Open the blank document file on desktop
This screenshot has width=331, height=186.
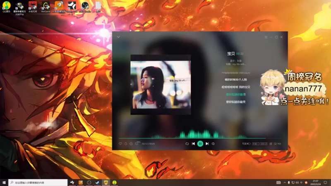98,7
